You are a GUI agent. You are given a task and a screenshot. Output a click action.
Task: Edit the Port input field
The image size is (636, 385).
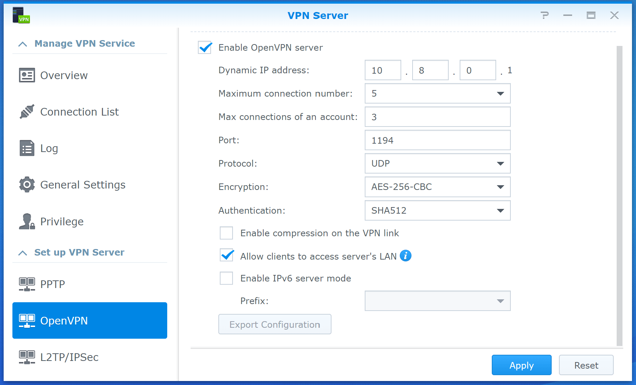pos(437,140)
